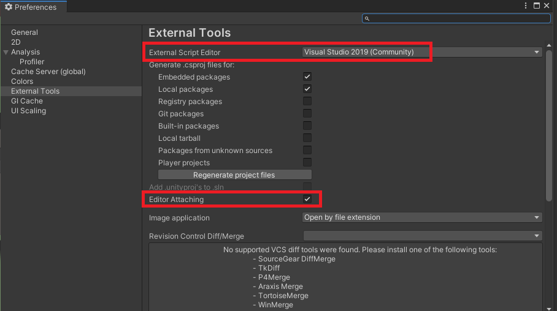
Task: Toggle the Embedded packages checkbox
Action: (x=307, y=77)
